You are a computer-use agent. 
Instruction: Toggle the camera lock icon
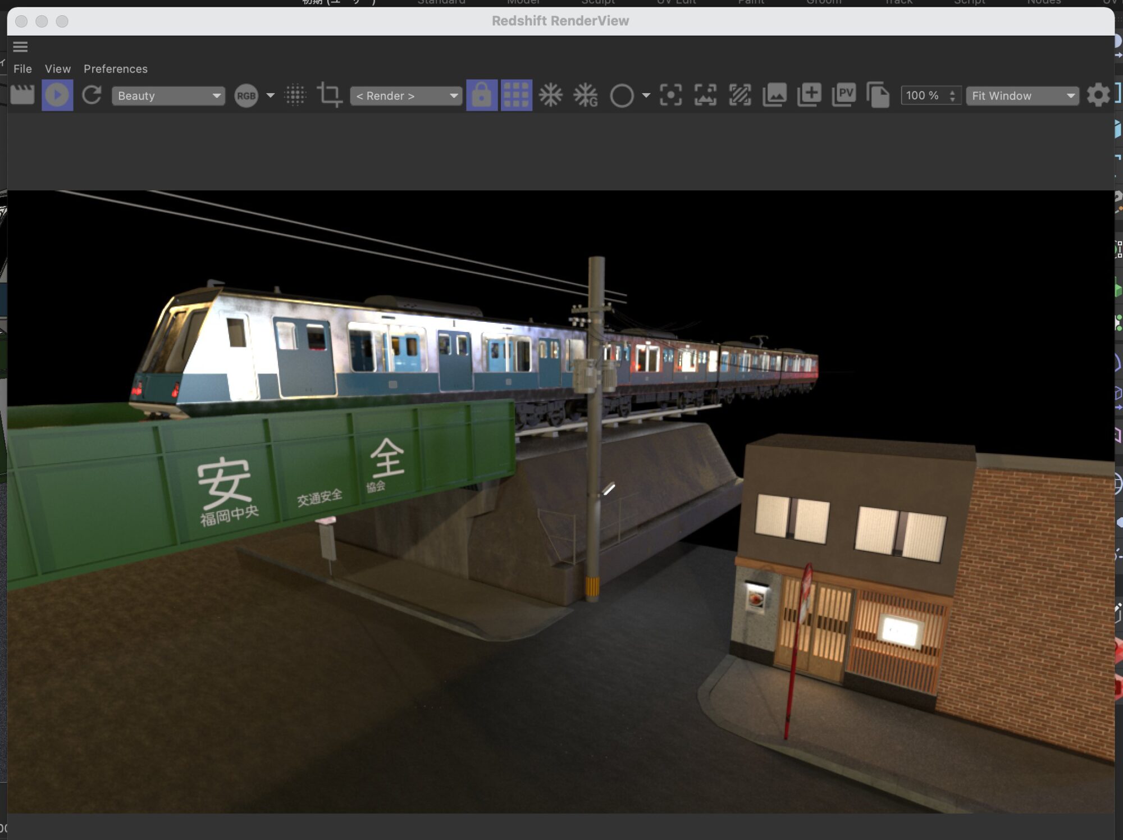tap(481, 95)
